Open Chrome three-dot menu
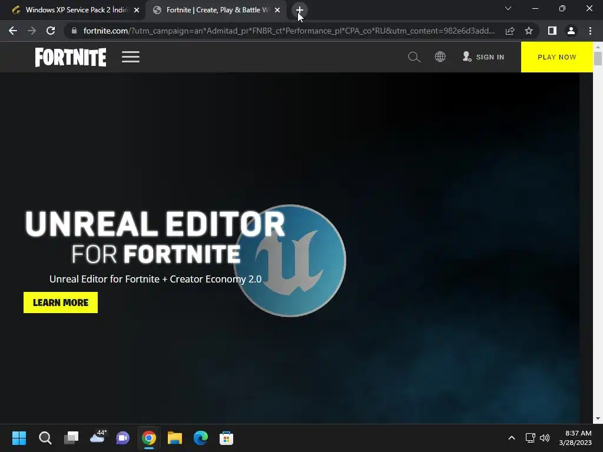603x452 pixels. click(x=590, y=31)
